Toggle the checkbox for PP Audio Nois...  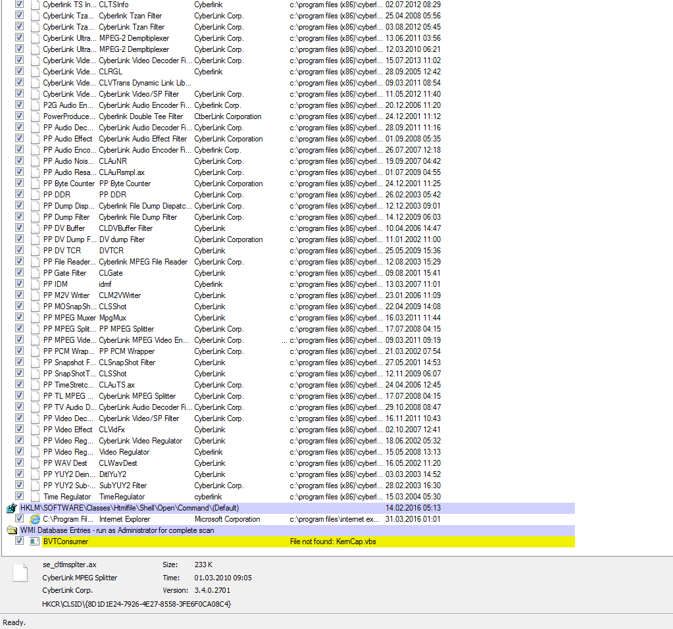(19, 161)
